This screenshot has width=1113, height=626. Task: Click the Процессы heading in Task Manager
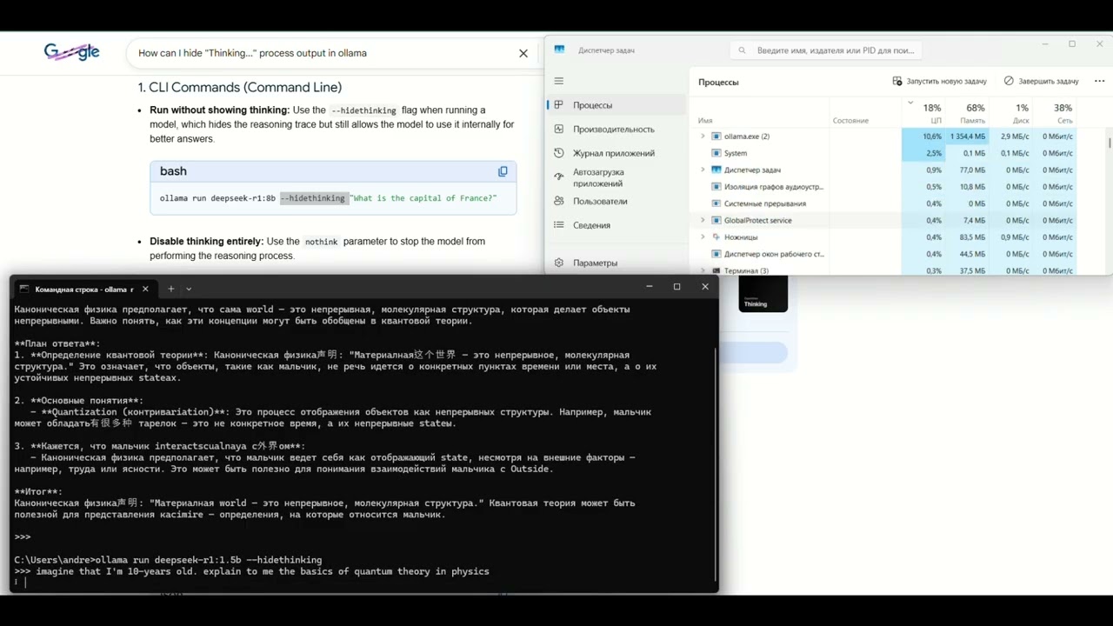(x=718, y=82)
